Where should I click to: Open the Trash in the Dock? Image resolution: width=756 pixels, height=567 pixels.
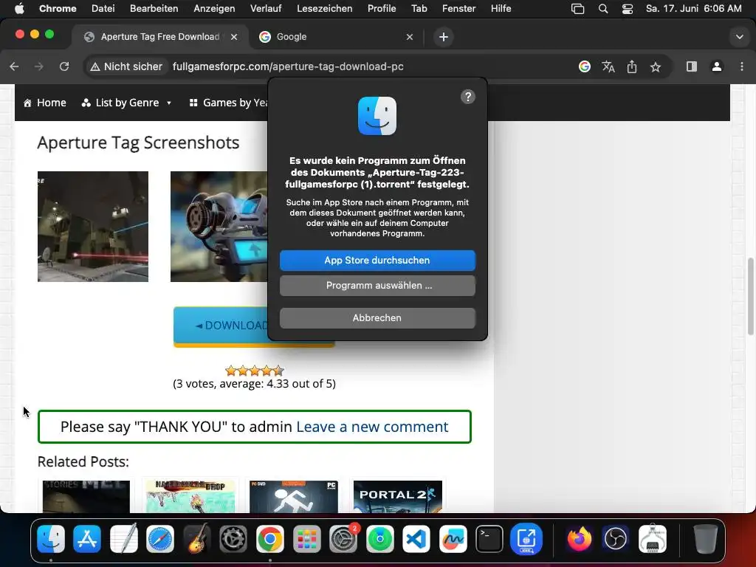pos(705,538)
